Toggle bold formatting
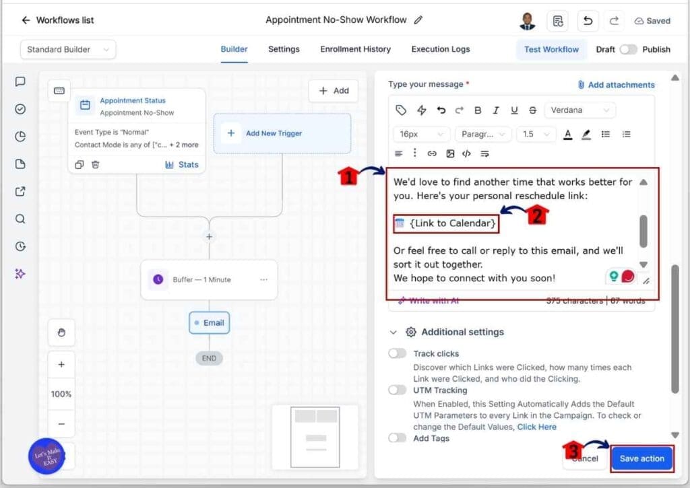This screenshot has height=488, width=690. 478,110
